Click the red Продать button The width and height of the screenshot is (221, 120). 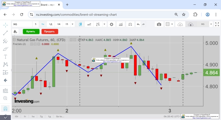[50, 32]
